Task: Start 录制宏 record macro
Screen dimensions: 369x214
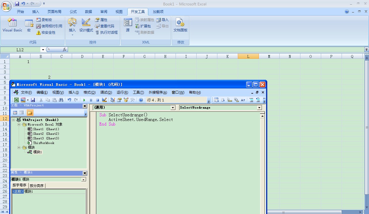Action: point(44,20)
